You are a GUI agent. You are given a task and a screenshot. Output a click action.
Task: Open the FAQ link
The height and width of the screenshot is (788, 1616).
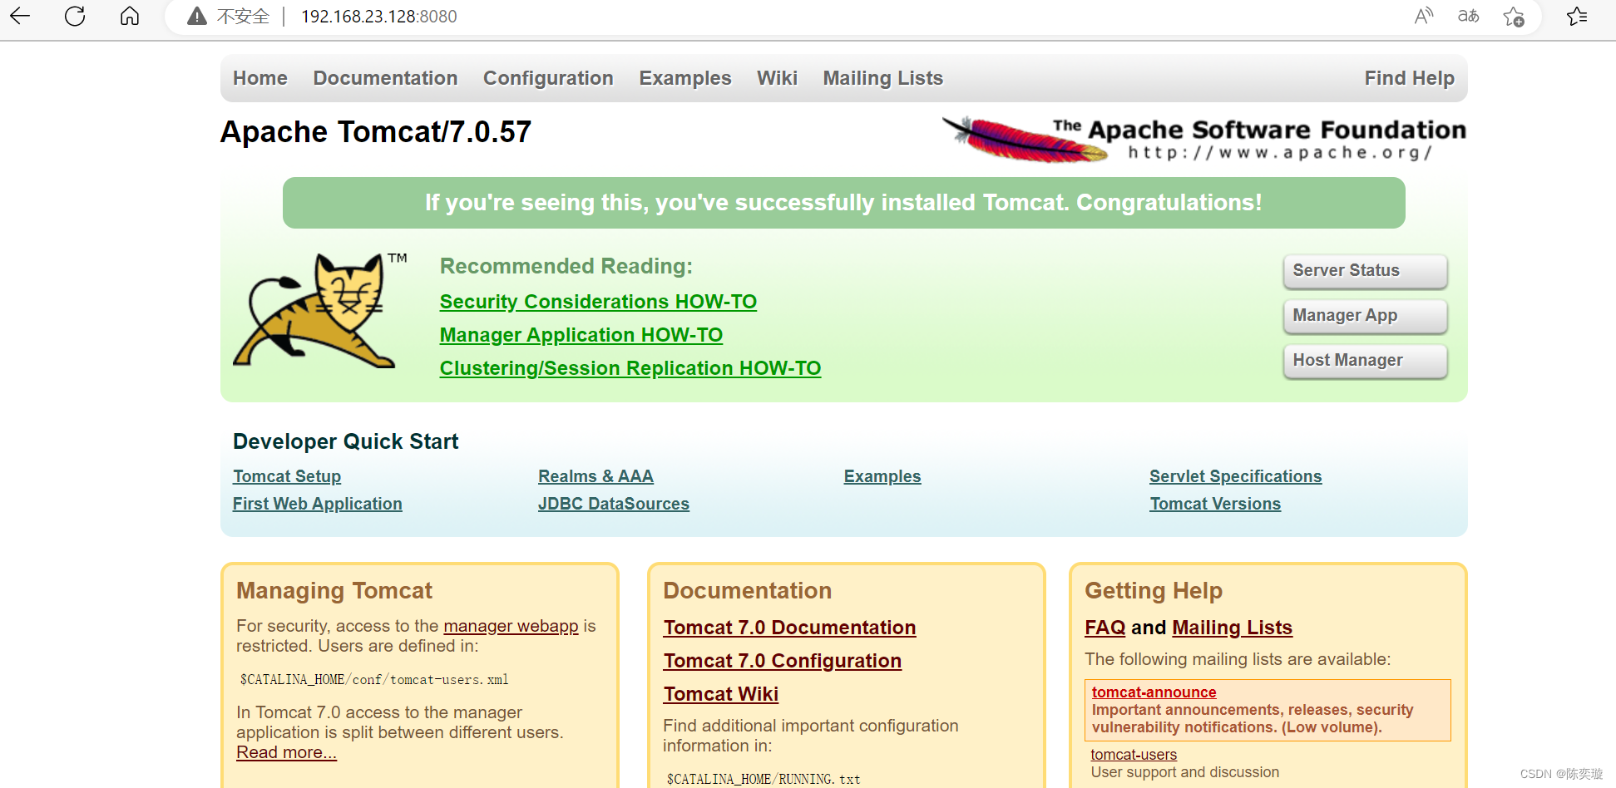[x=1105, y=628]
